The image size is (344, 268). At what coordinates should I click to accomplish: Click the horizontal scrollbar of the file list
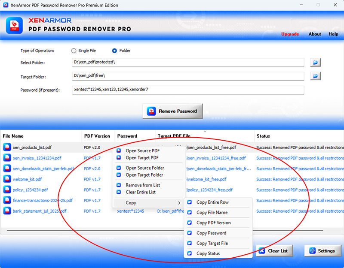[165, 230]
